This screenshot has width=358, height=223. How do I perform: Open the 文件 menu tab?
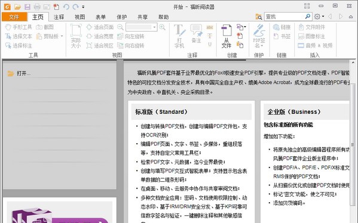pyautogui.click(x=14, y=17)
